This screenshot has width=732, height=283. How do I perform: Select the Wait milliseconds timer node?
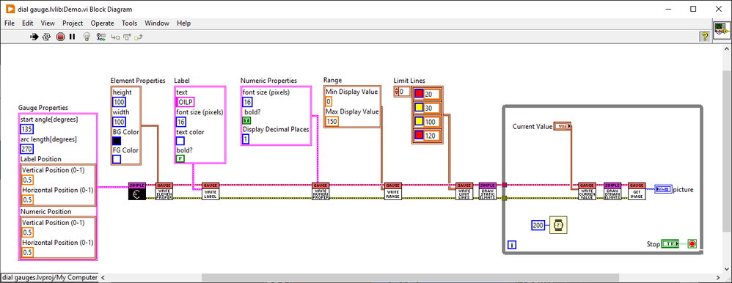tap(558, 226)
